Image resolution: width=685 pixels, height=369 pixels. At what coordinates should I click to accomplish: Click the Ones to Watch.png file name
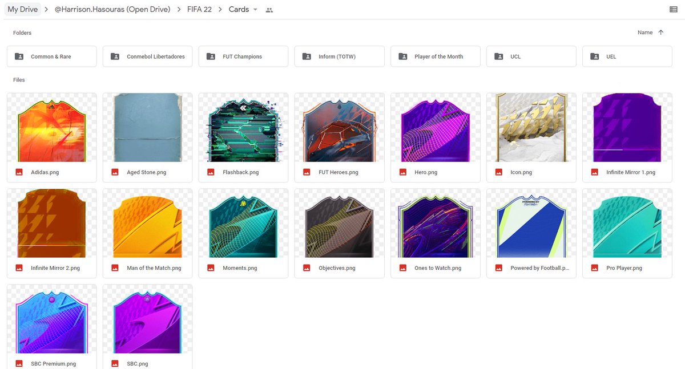pos(438,268)
